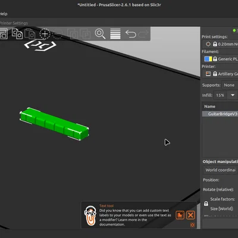Toggle the scale factors proportion lock
This screenshot has height=238, width=238.
[206, 203]
